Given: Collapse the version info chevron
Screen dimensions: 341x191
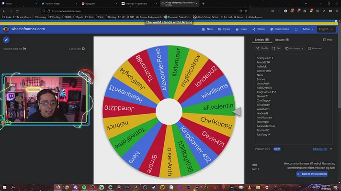Looking at the screenshot, I should [x=331, y=149].
